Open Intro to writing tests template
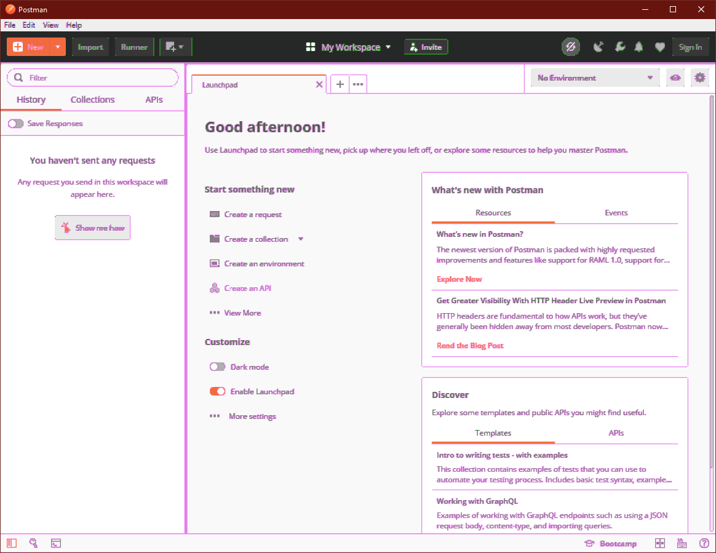 pos(502,455)
